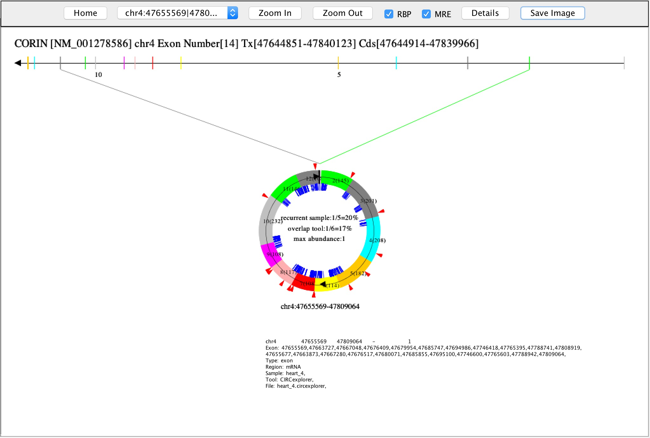Click Save Image button
Image resolution: width=650 pixels, height=438 pixels.
(x=552, y=13)
